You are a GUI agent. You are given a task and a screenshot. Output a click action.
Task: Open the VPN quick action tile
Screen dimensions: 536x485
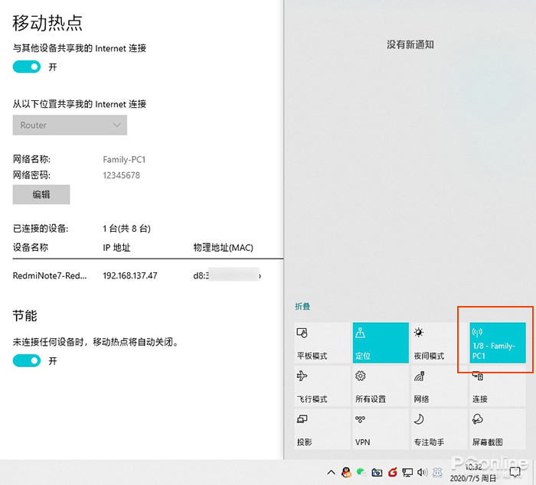point(381,429)
